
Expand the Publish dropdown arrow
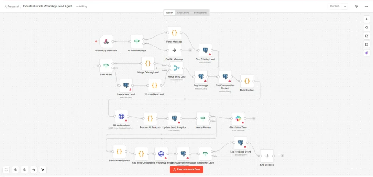(345, 6)
